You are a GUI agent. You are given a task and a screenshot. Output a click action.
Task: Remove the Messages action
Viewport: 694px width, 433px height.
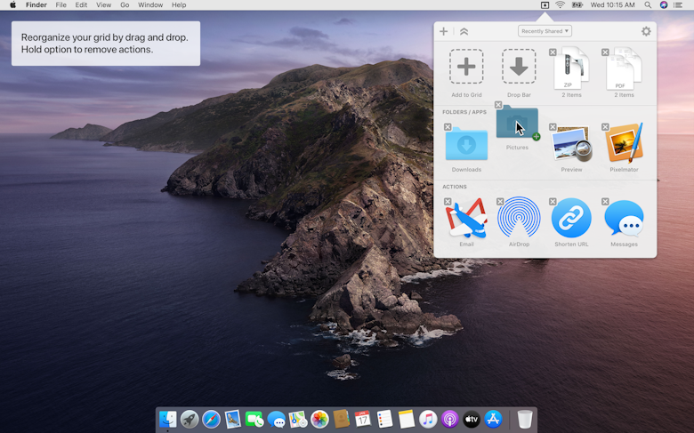click(x=605, y=202)
